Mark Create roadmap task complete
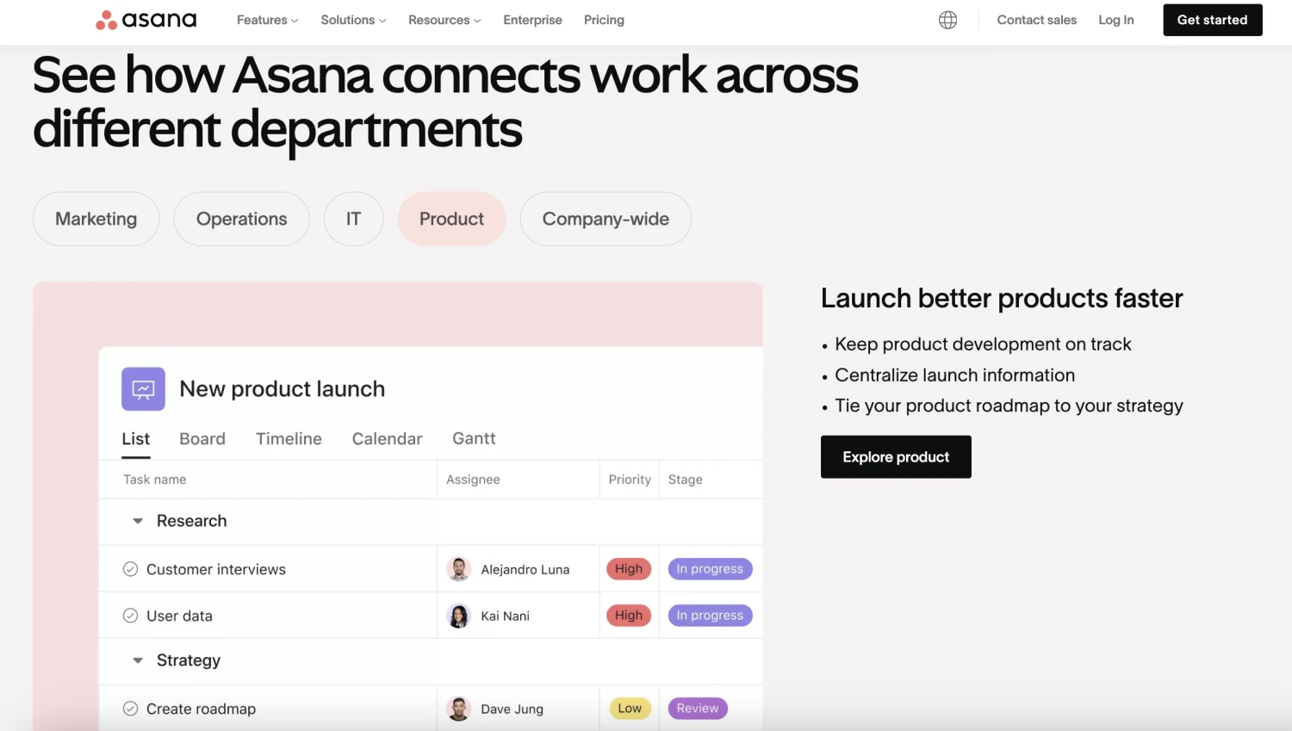This screenshot has height=731, width=1292. (x=130, y=709)
